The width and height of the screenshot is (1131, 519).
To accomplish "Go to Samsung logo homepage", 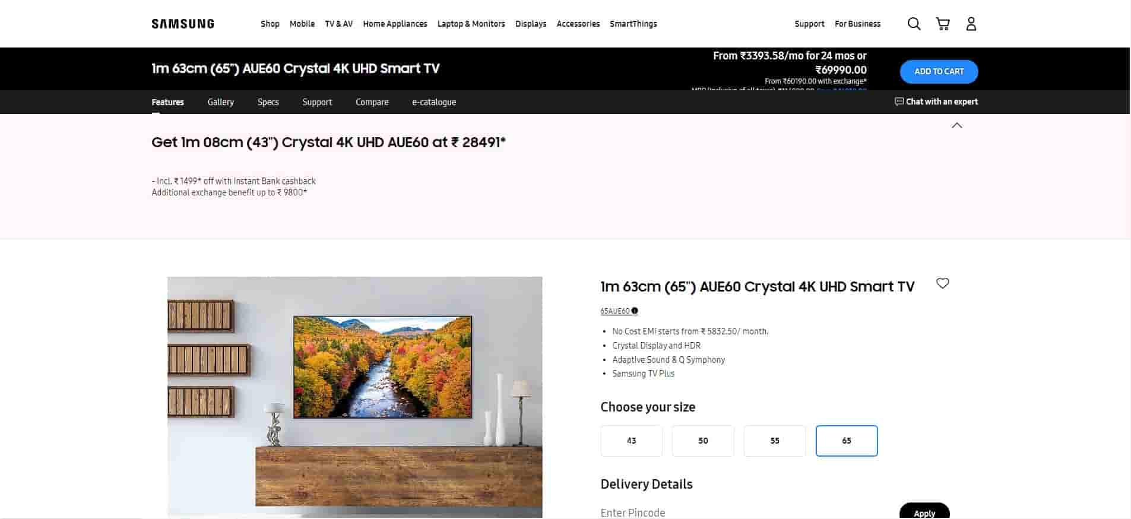I will coord(183,24).
